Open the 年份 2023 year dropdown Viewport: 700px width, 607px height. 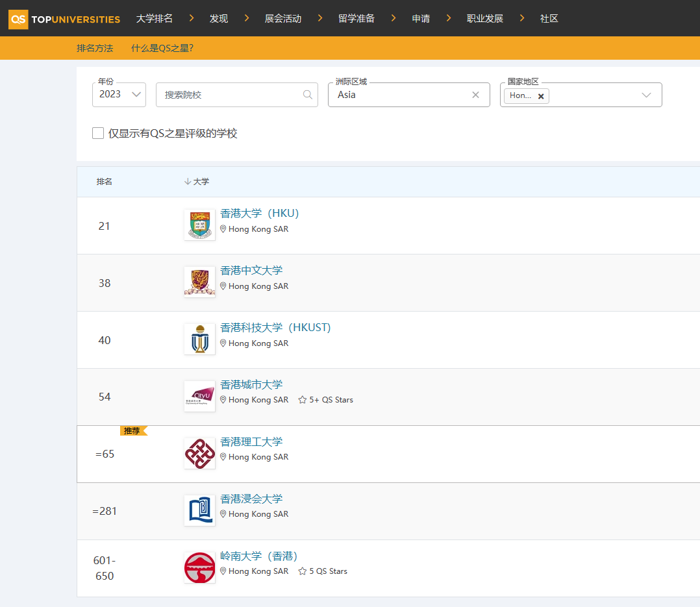(119, 95)
